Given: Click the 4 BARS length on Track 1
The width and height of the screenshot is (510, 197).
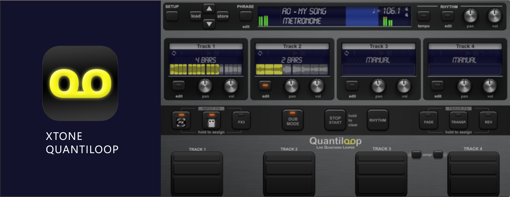Looking at the screenshot, I should pyautogui.click(x=206, y=60).
